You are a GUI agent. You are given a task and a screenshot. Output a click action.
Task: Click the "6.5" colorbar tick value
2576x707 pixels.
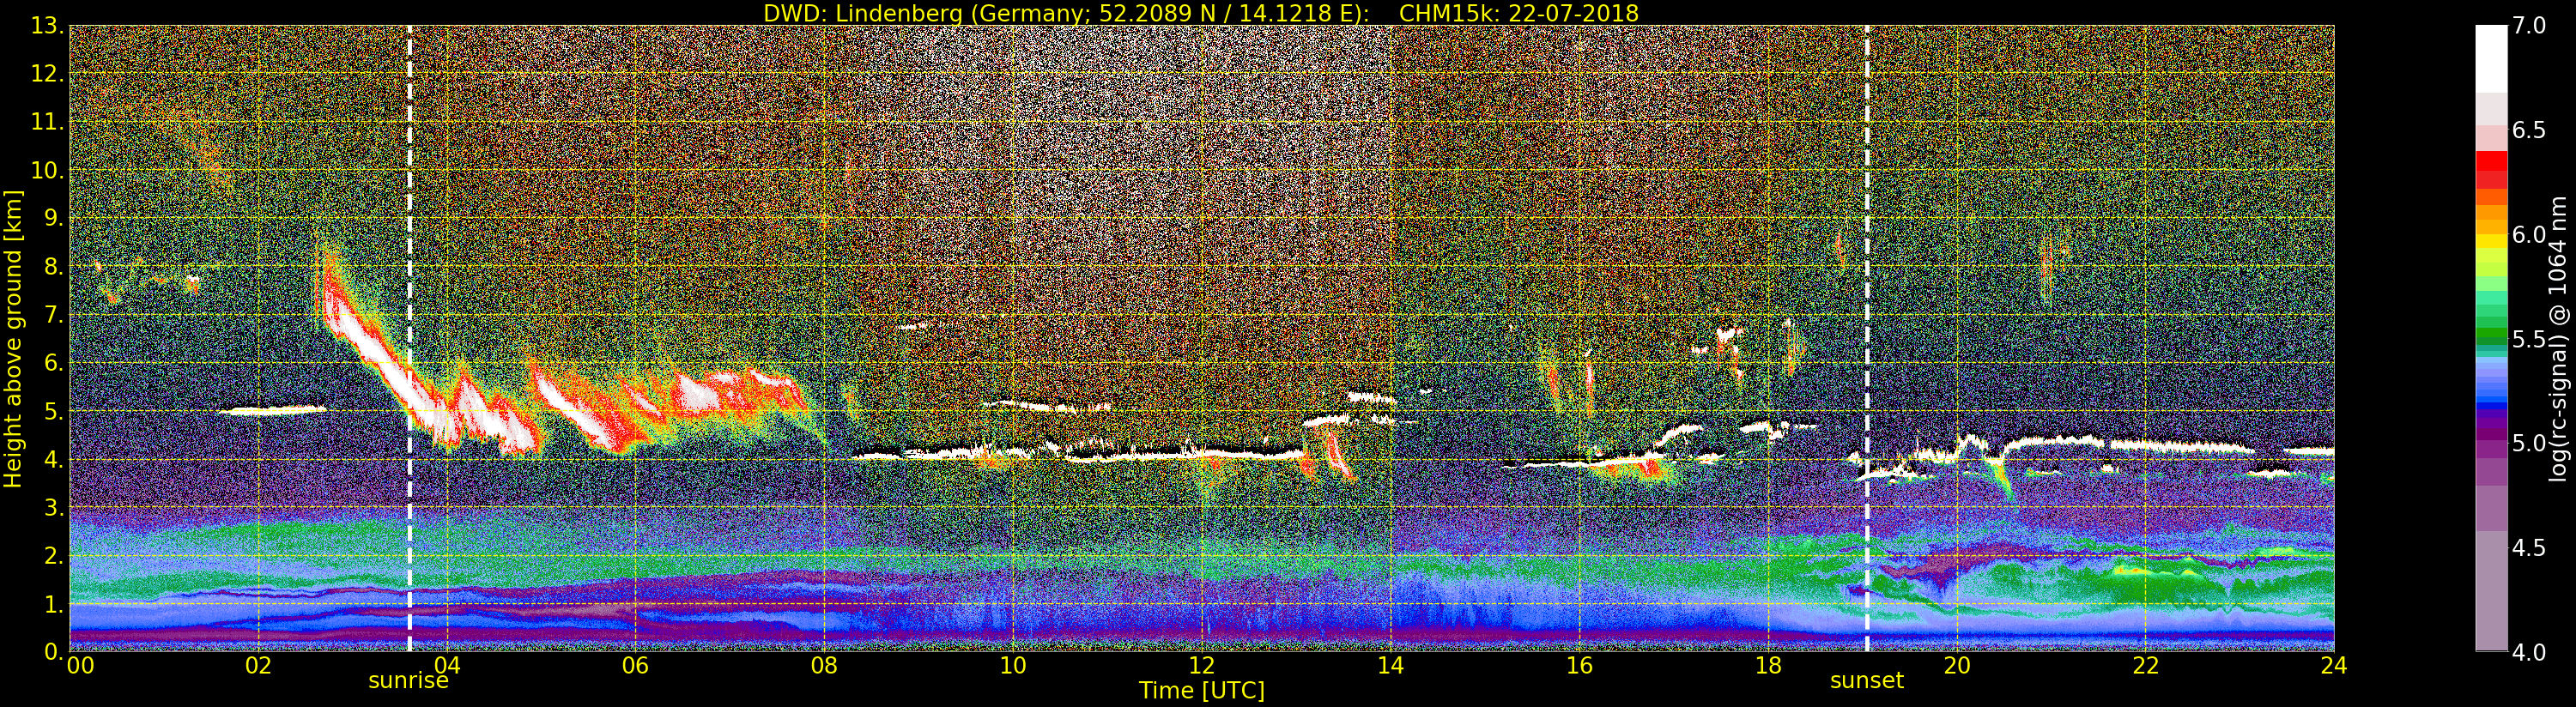point(2529,130)
